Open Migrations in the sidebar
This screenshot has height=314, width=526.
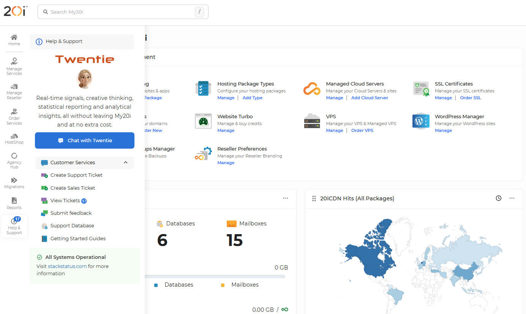(x=14, y=183)
